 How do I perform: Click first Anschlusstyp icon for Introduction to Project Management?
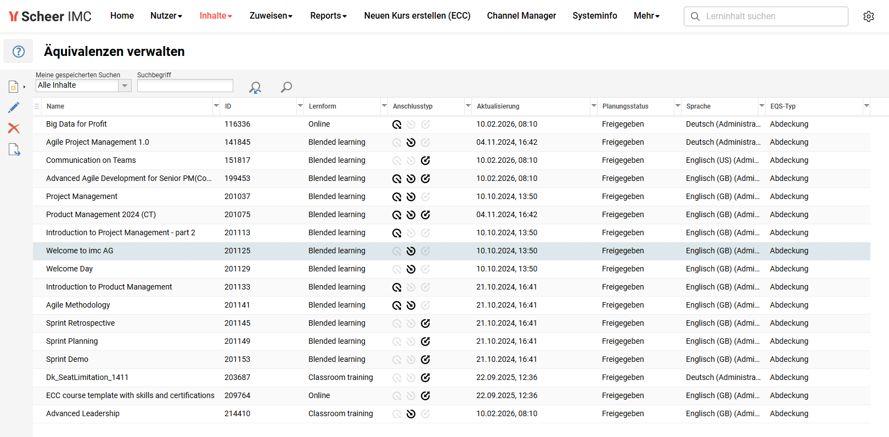tap(397, 233)
